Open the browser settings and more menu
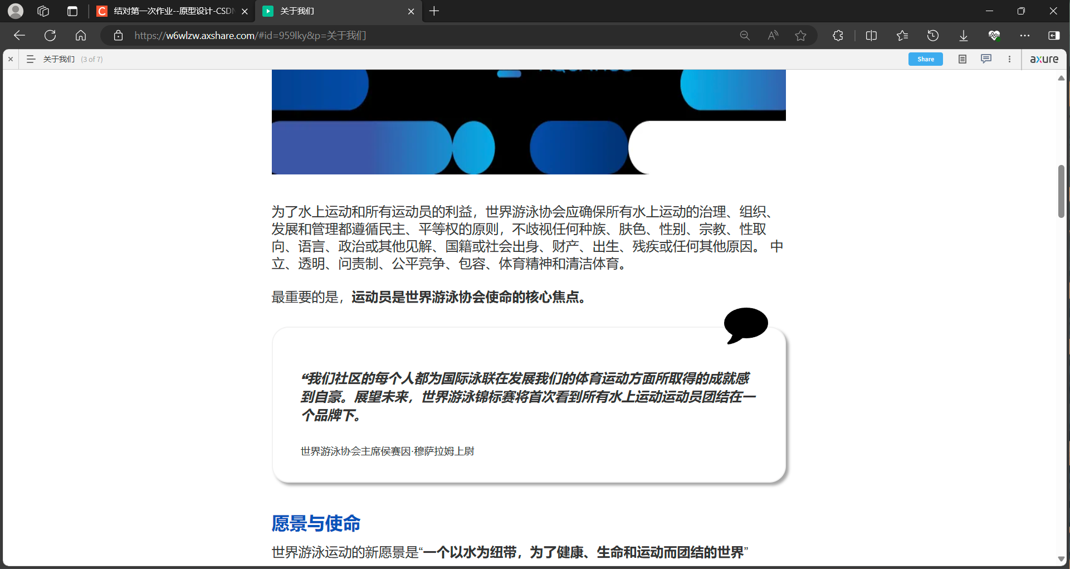Image resolution: width=1070 pixels, height=569 pixels. pyautogui.click(x=1025, y=36)
